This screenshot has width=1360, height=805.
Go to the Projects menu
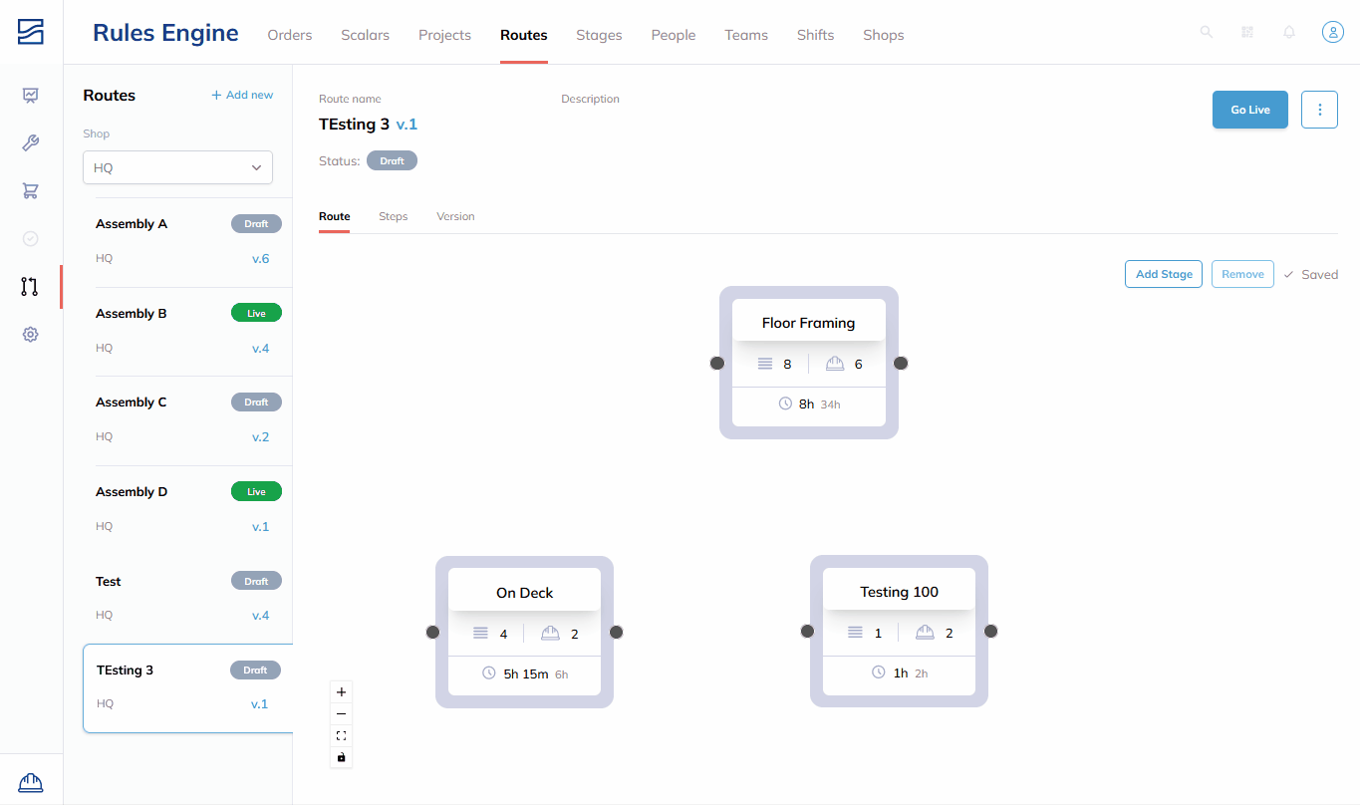444,35
